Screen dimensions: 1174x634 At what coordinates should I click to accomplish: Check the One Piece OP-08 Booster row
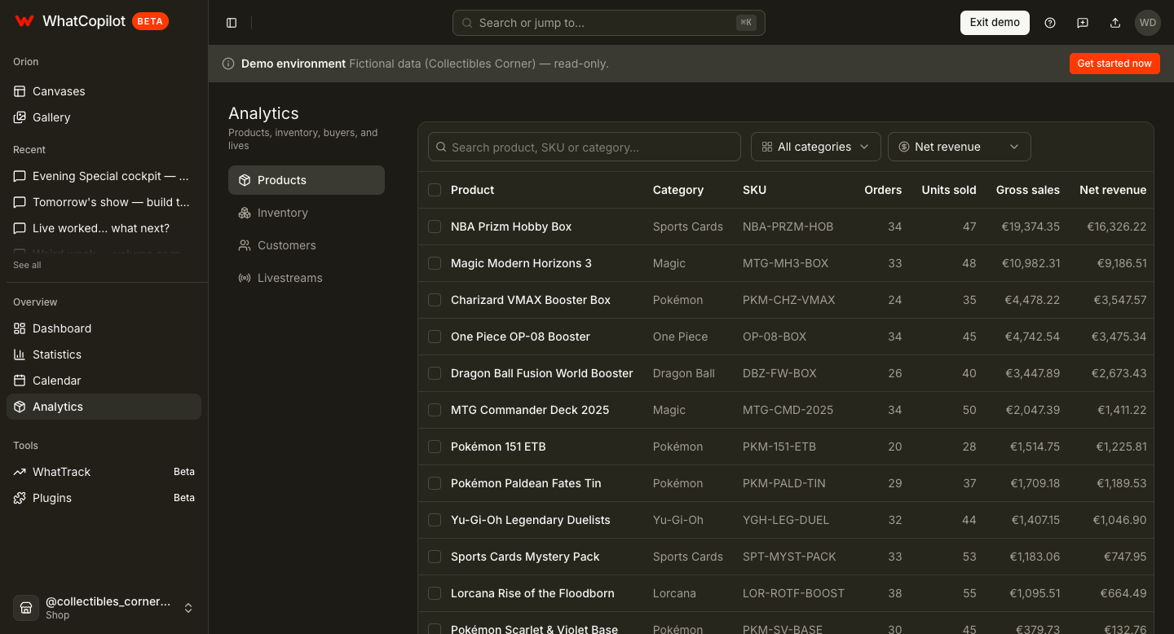435,337
